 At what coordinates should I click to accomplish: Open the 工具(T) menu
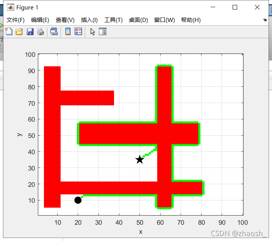point(113,20)
